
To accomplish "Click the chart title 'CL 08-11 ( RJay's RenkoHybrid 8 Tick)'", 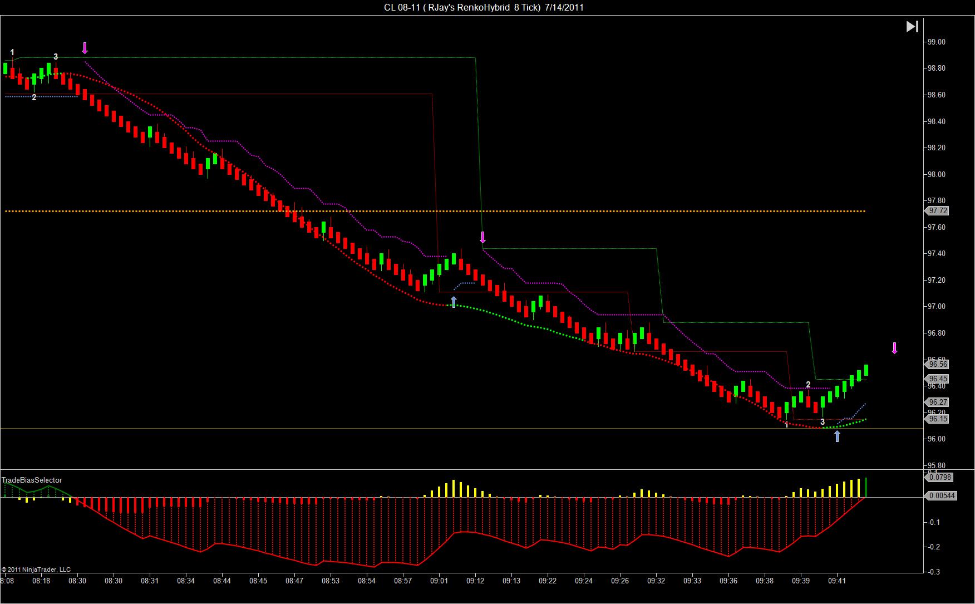I will point(462,7).
